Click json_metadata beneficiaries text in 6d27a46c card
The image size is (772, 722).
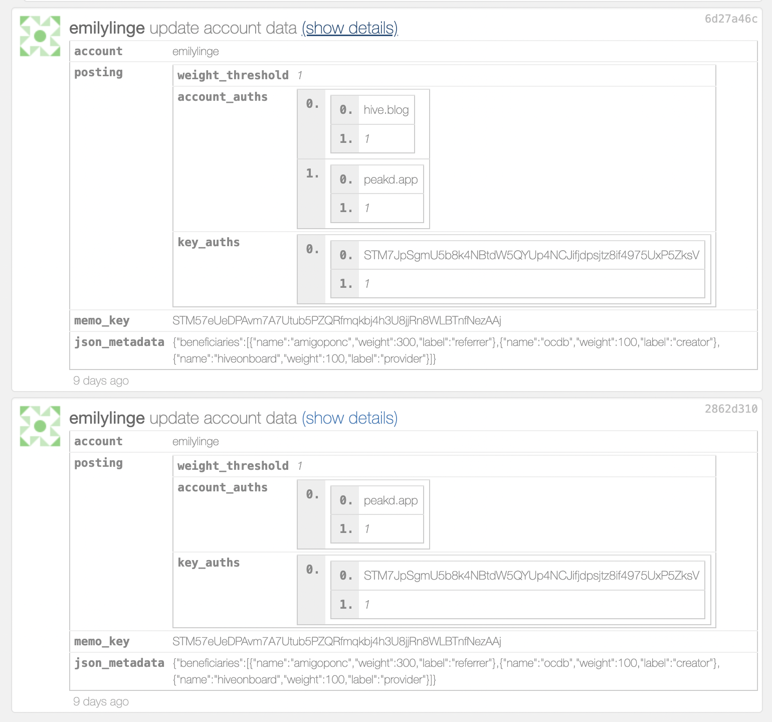[x=446, y=350]
